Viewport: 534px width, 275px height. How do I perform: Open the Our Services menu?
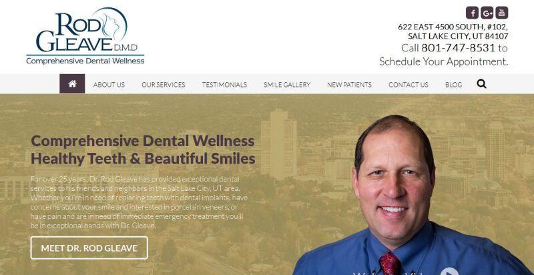coord(164,85)
